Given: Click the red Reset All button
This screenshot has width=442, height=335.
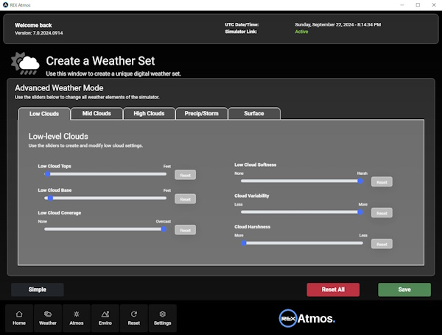Looking at the screenshot, I should 333,289.
